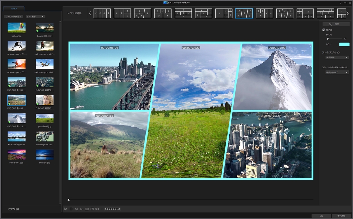Viewport: 353px width, 219px height.
Task: Take a snapshot with the camera icon
Action: click(87, 209)
